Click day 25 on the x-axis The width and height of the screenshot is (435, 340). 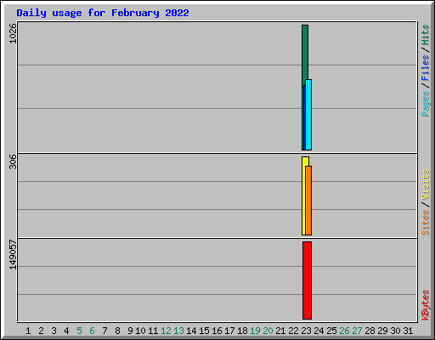[x=331, y=331]
